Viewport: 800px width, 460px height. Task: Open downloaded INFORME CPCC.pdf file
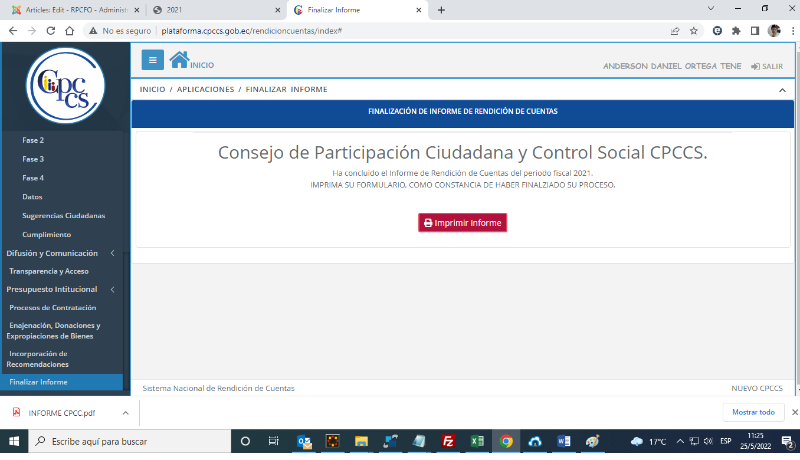(62, 413)
